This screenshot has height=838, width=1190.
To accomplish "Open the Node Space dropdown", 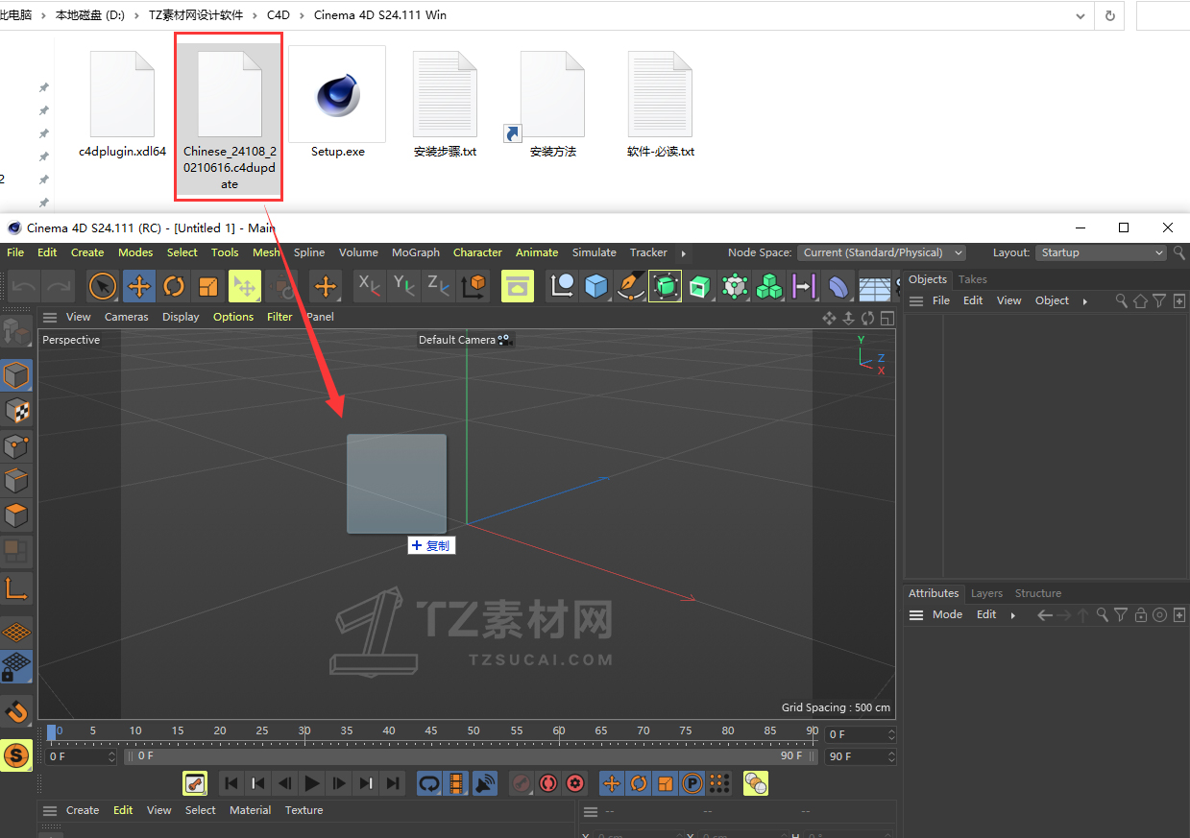I will [883, 252].
